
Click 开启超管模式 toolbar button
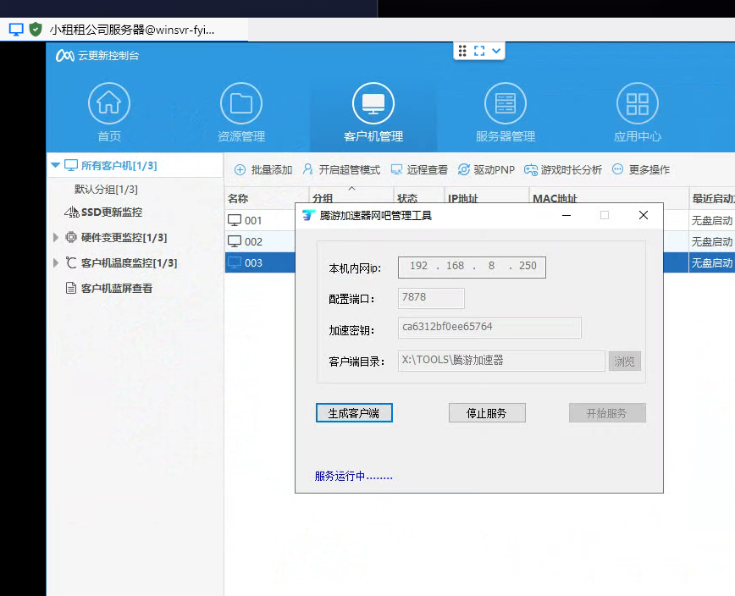click(x=341, y=169)
